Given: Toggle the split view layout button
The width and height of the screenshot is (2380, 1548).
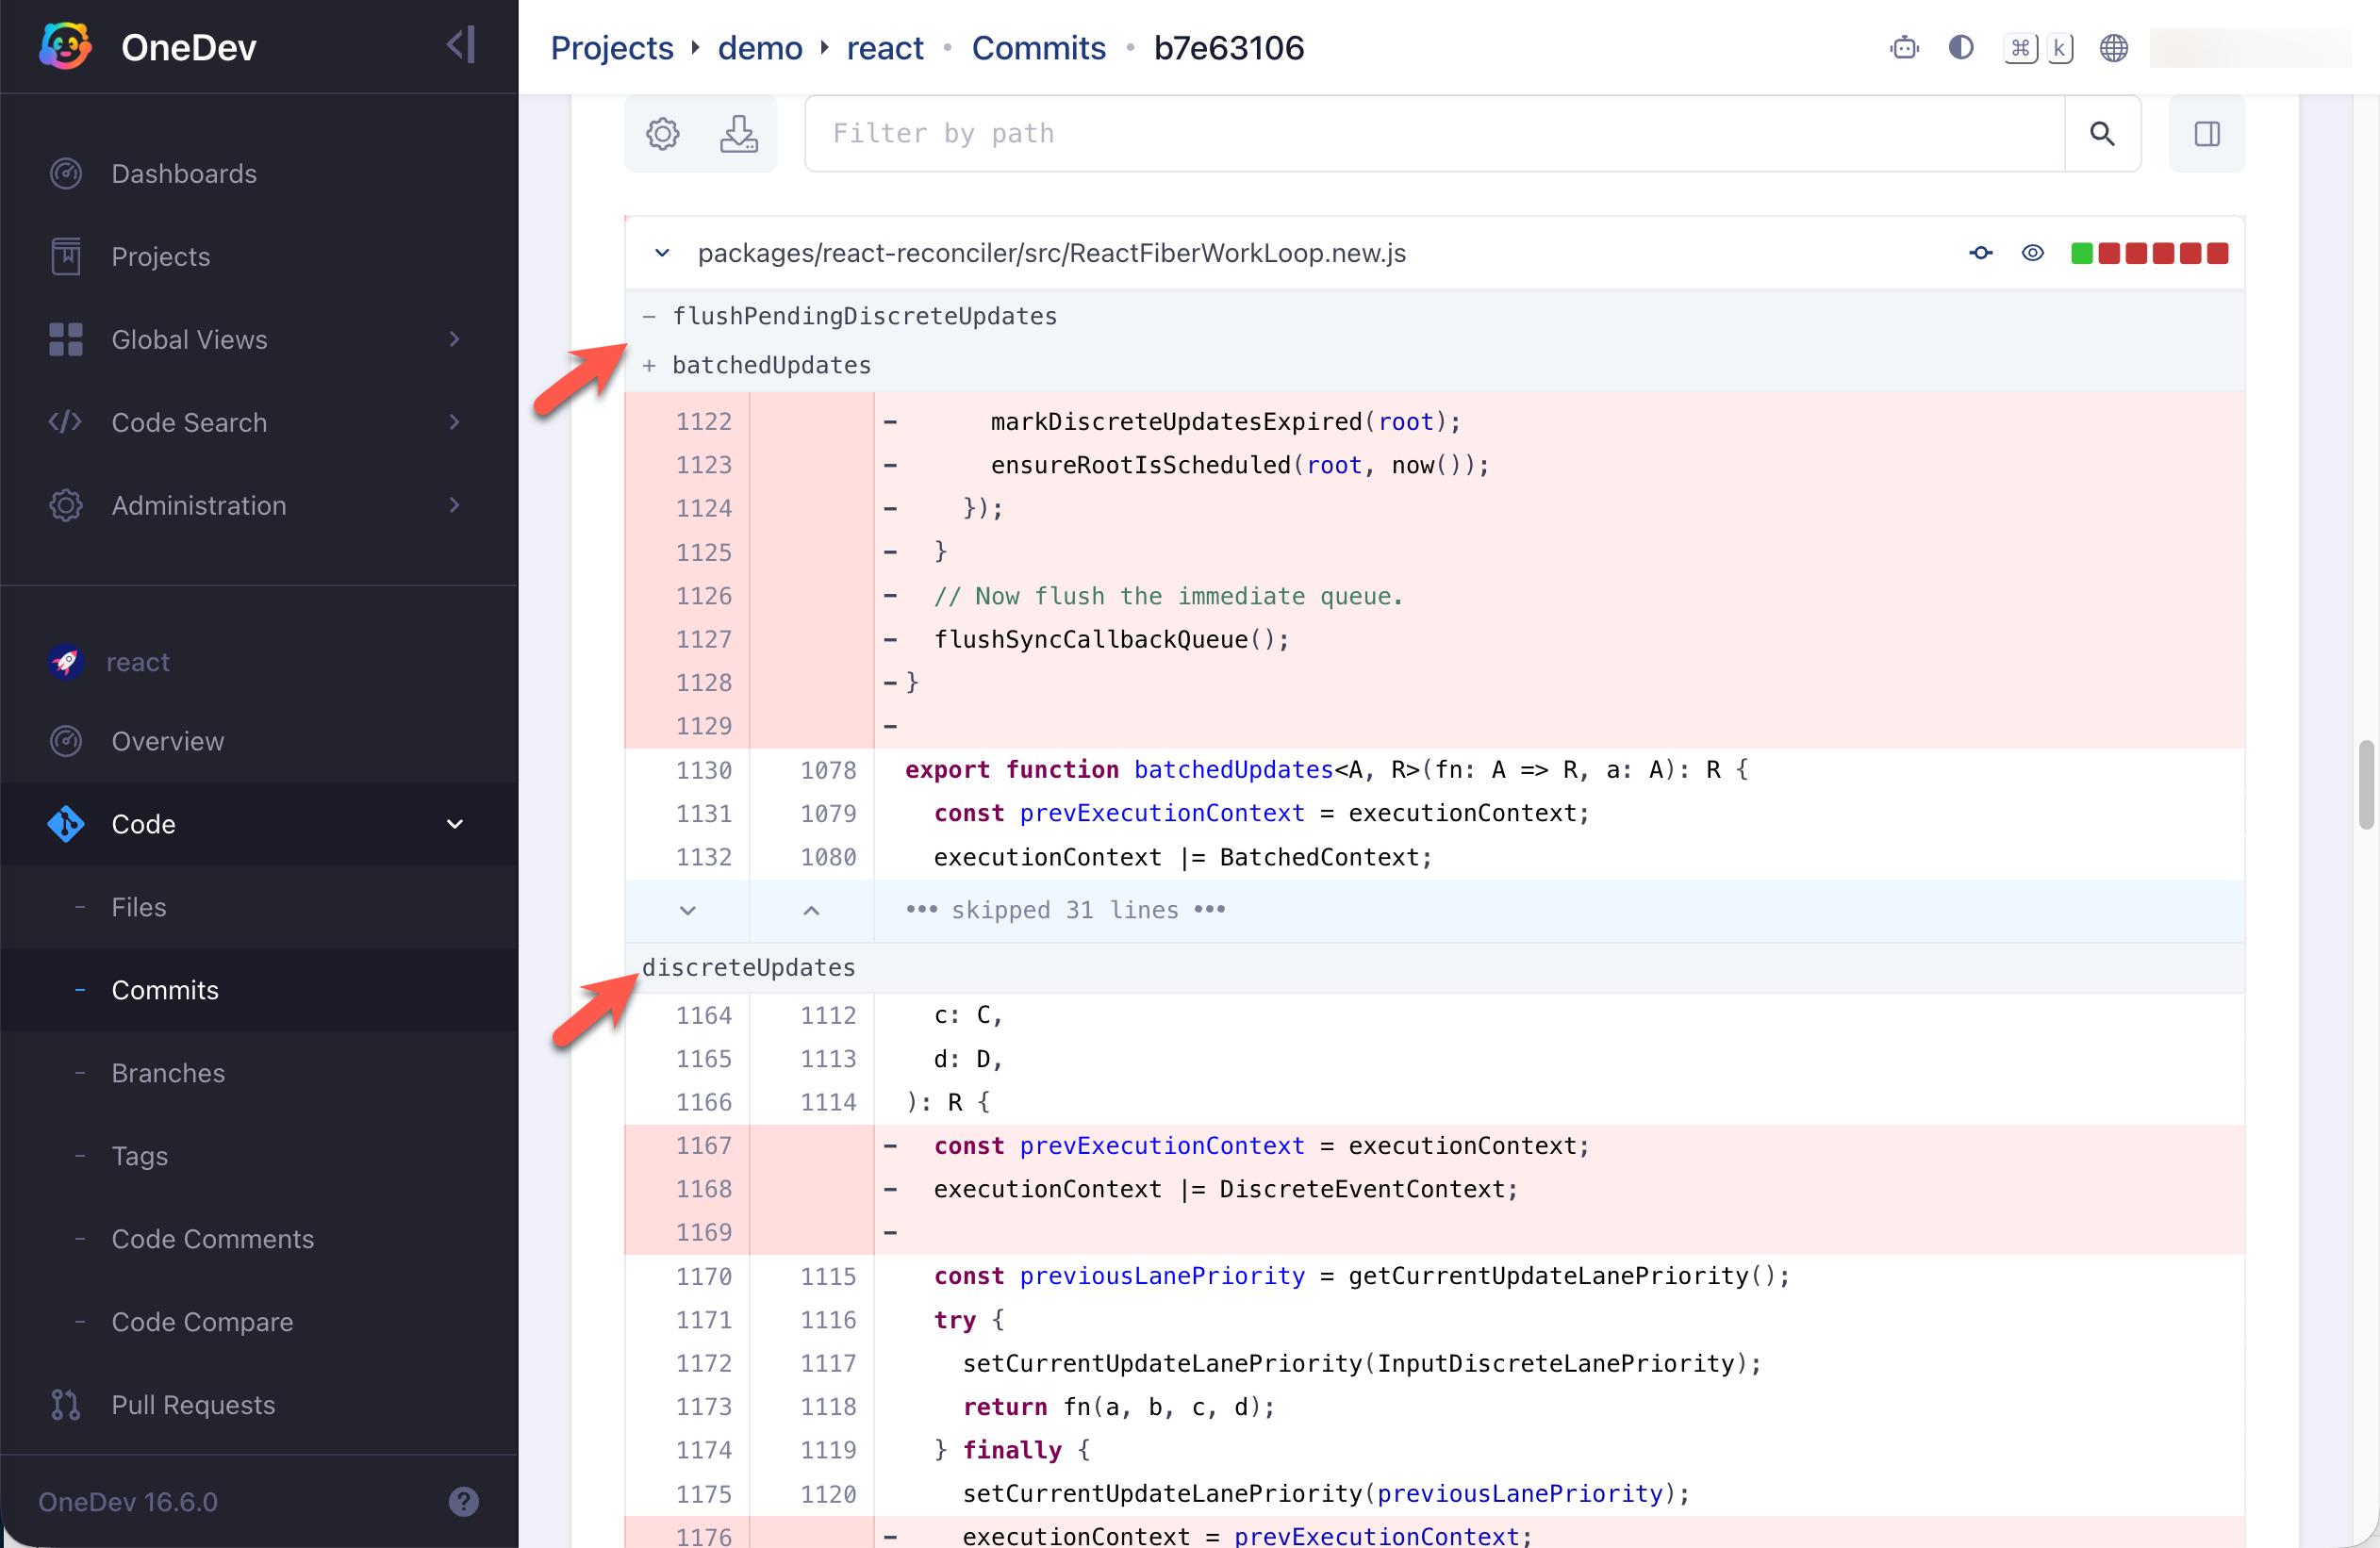Looking at the screenshot, I should click(2207, 133).
